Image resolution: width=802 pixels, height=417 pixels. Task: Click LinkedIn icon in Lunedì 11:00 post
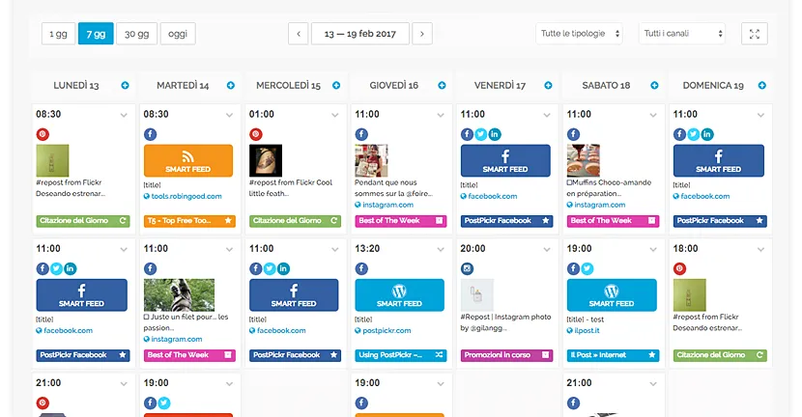pos(71,268)
